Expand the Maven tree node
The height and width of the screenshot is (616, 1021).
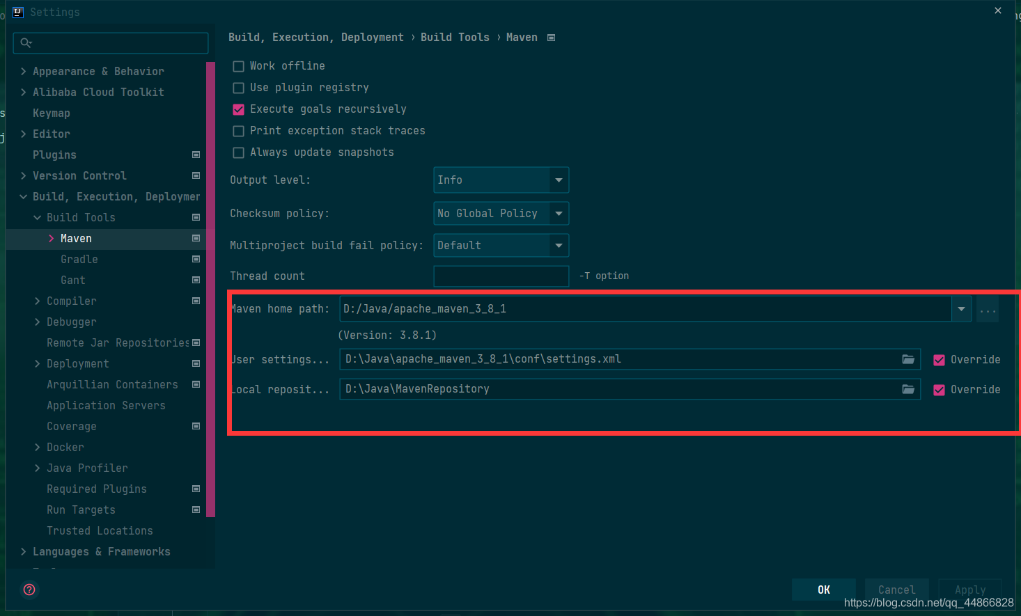click(x=52, y=238)
